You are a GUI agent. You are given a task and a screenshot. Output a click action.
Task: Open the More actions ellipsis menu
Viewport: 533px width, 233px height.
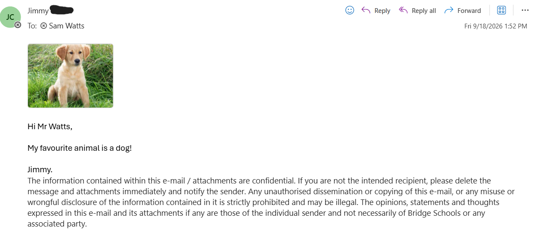(525, 10)
